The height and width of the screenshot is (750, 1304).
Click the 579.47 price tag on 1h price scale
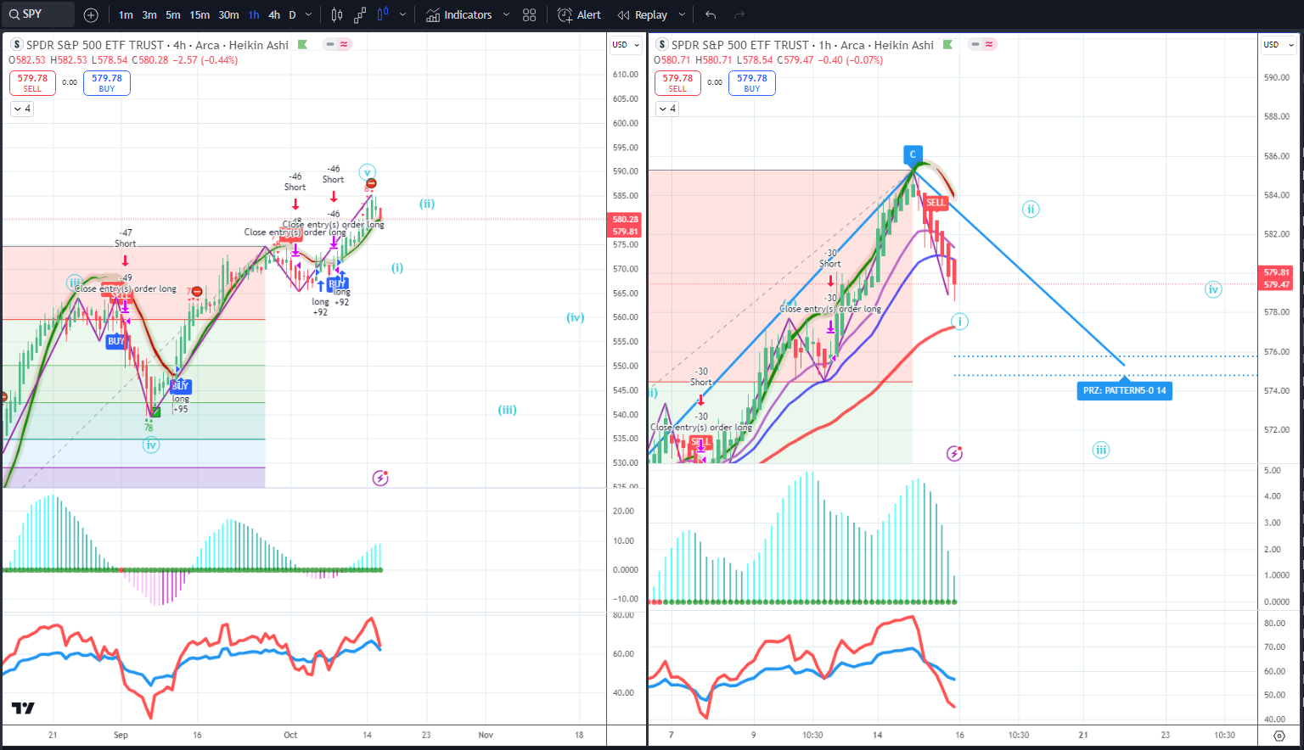(1277, 285)
